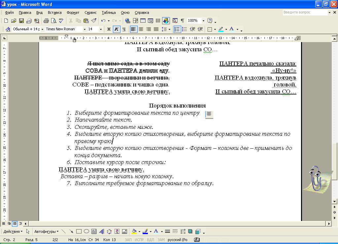The width and height of the screenshot is (338, 244).
Task: Open the Файл menu
Action: [x=10, y=12]
